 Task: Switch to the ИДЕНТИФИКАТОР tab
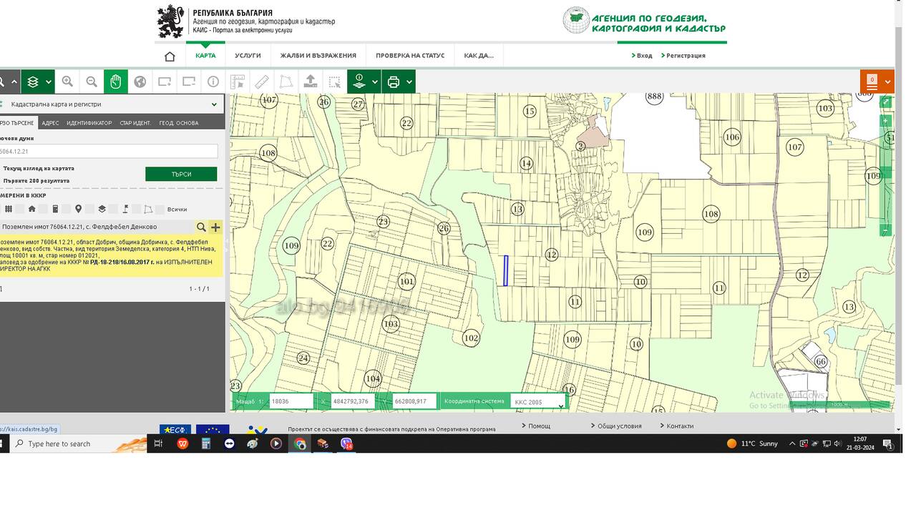tap(89, 123)
